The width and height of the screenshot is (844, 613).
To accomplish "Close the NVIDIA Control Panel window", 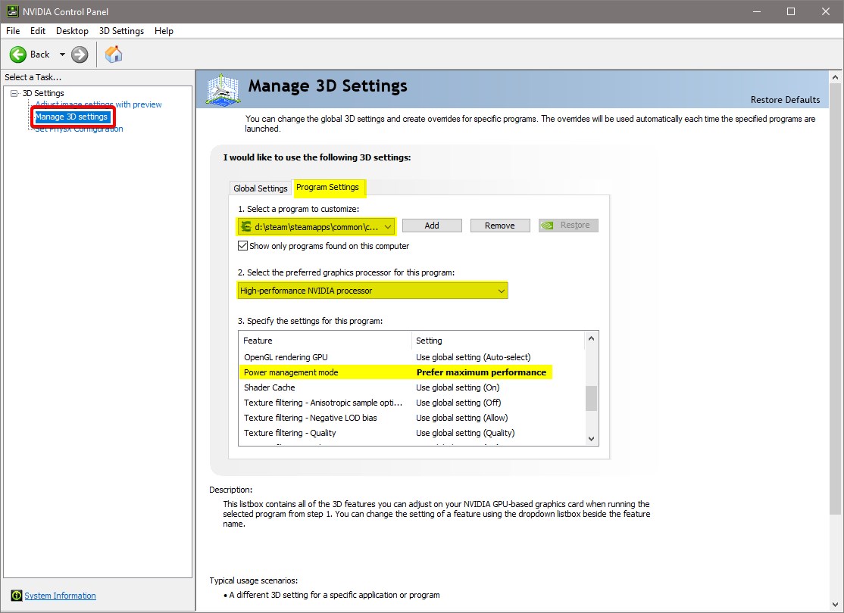I will click(826, 11).
